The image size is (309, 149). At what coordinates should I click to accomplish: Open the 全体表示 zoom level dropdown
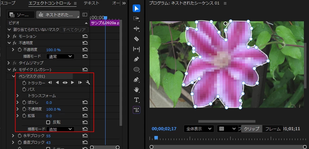pyautogui.click(x=199, y=129)
